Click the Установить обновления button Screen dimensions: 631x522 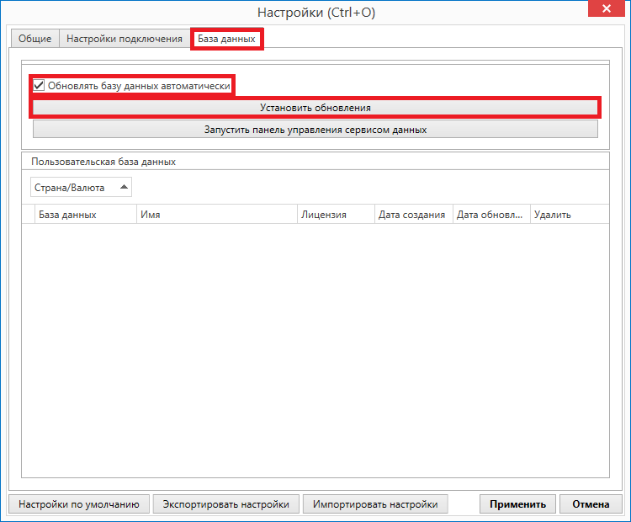point(315,108)
